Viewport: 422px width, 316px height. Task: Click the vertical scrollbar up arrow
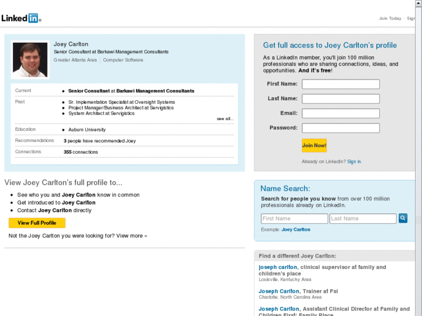pyautogui.click(x=419, y=2)
